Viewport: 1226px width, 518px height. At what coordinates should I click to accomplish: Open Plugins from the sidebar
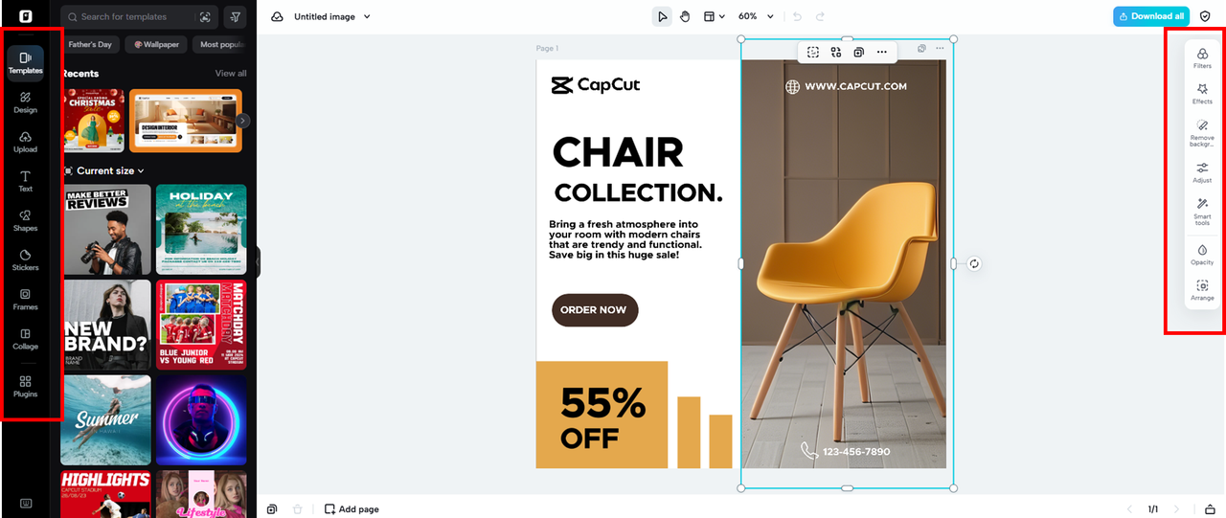25,386
